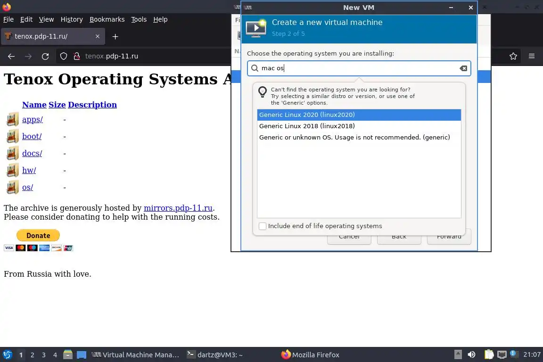The height and width of the screenshot is (362, 543).
Task: Select Generic or unknown OS option
Action: pos(359,138)
